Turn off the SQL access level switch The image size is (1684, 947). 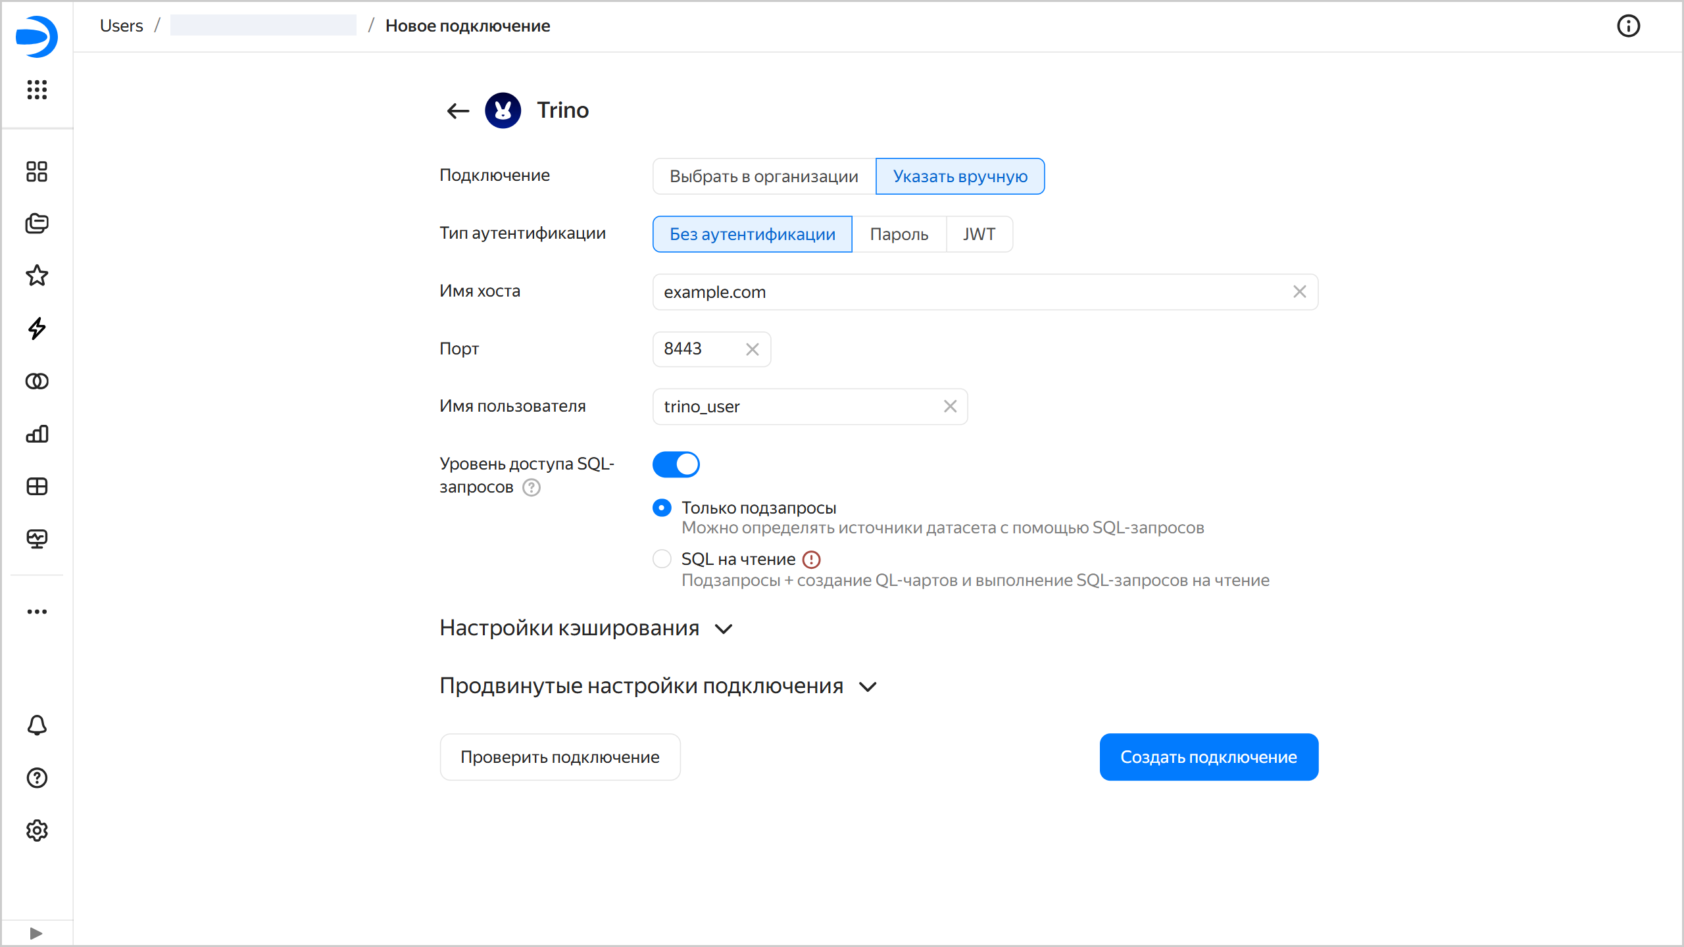pos(676,464)
